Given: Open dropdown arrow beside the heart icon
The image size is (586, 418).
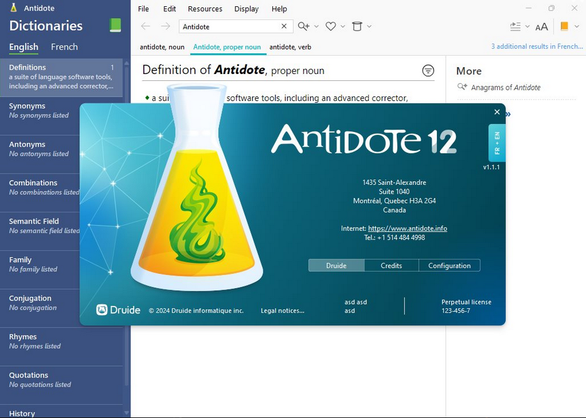Looking at the screenshot, I should click(x=342, y=26).
